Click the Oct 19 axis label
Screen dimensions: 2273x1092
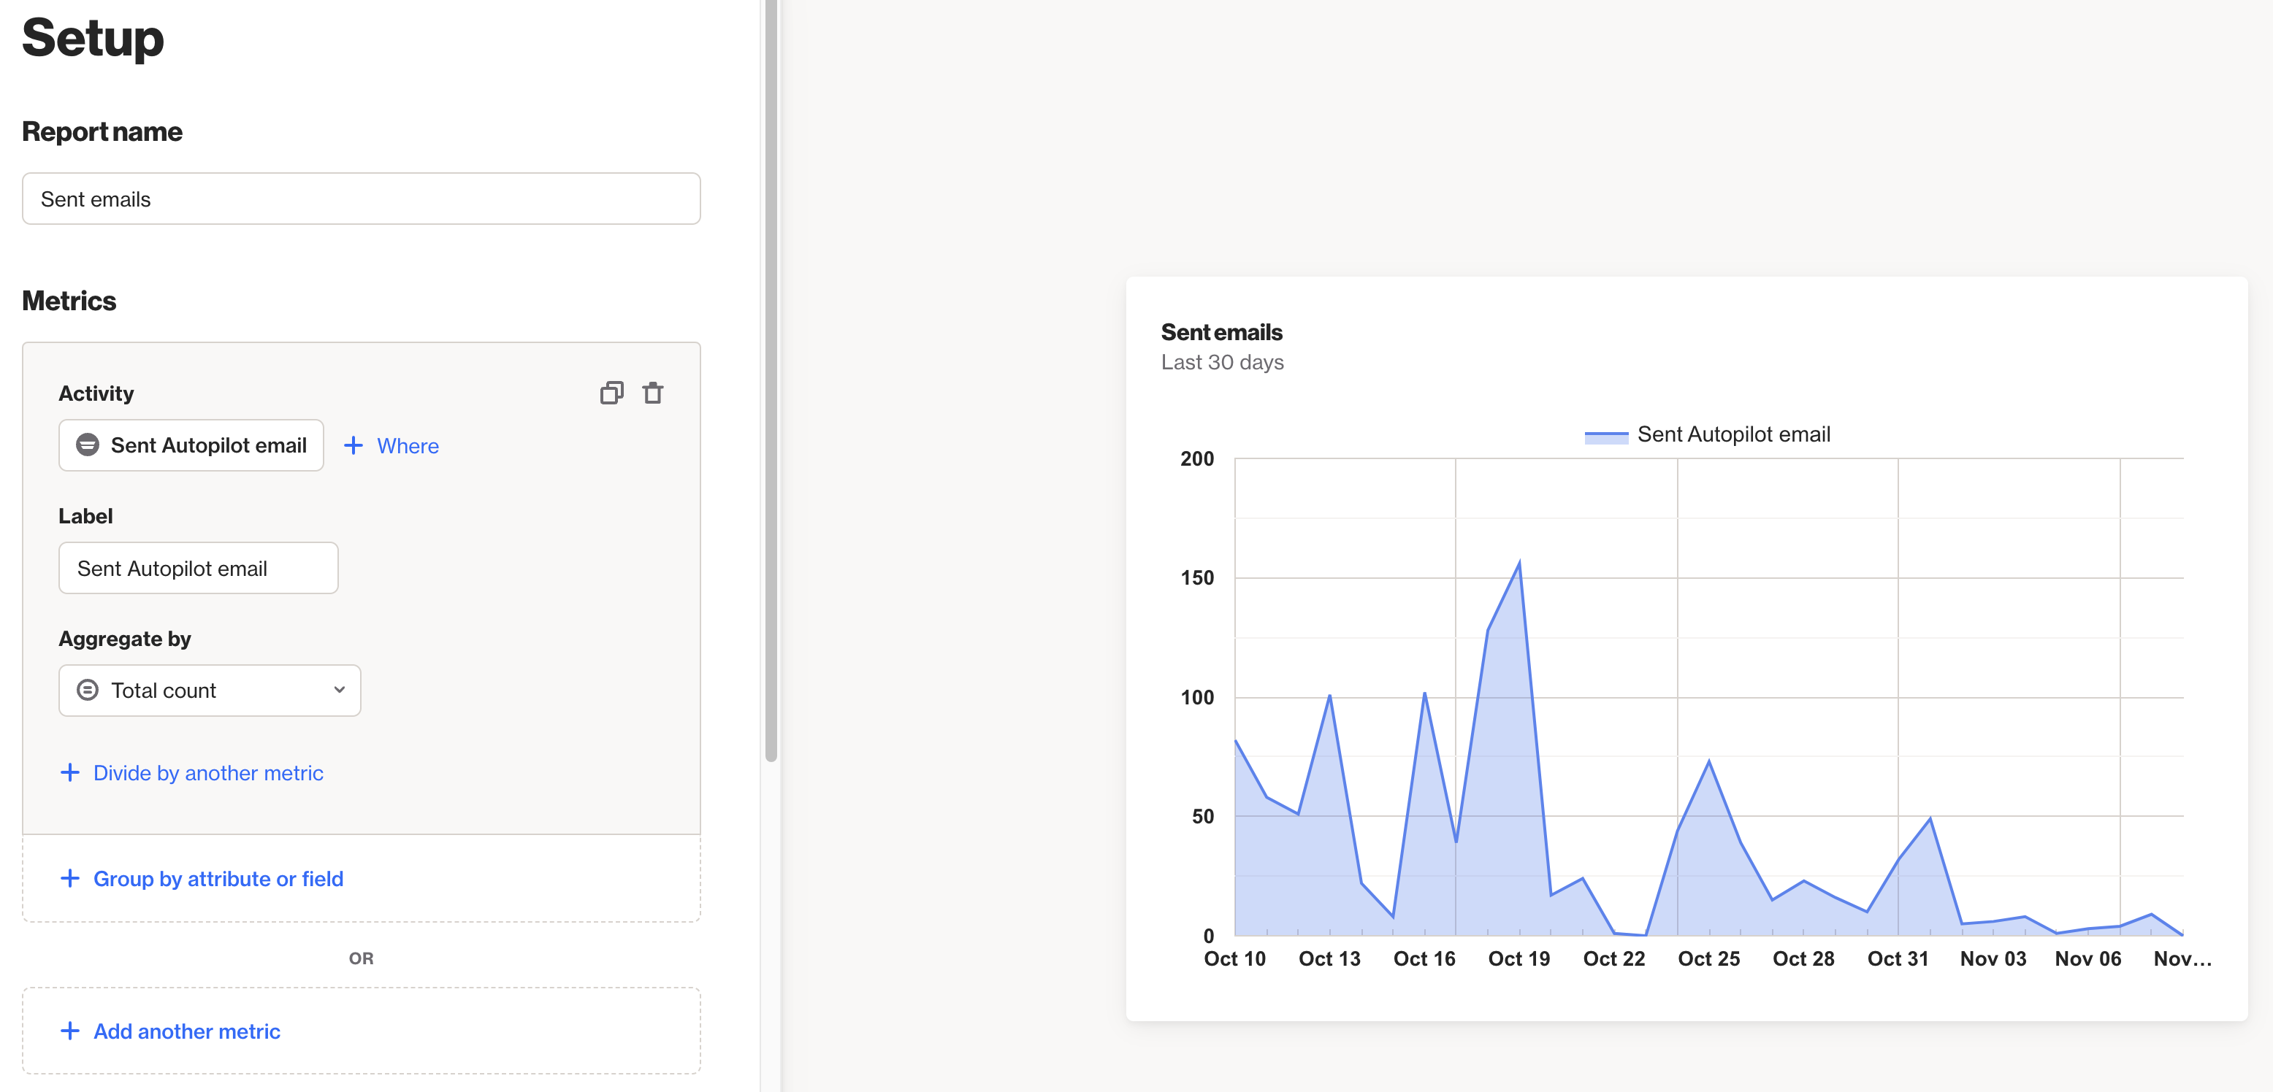pyautogui.click(x=1519, y=959)
